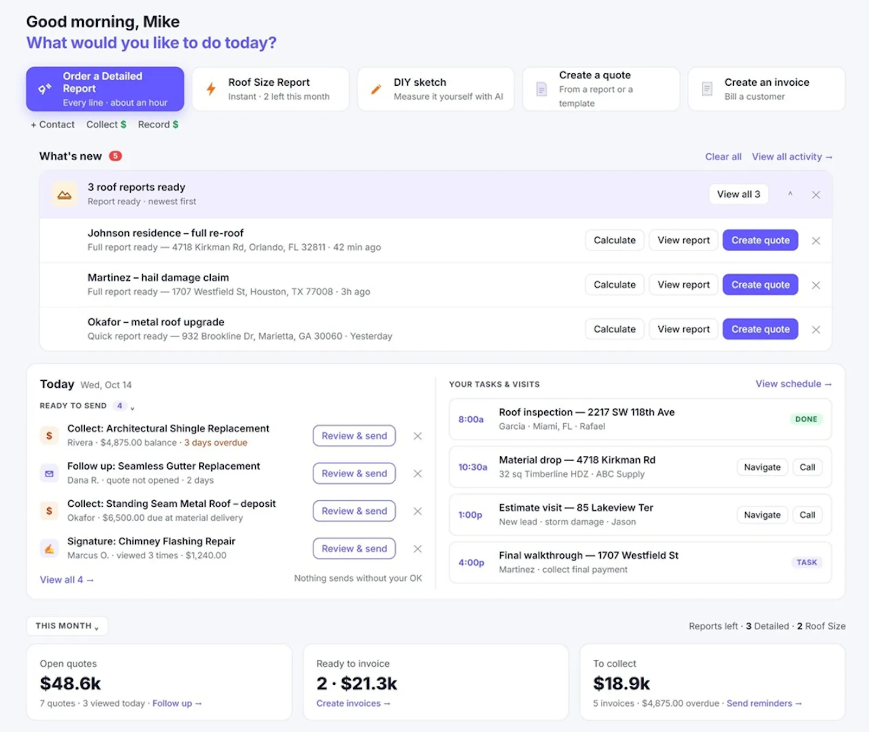869x732 pixels.
Task: Open the Final walkthrough 1707 Westfield St task
Action: pos(640,563)
